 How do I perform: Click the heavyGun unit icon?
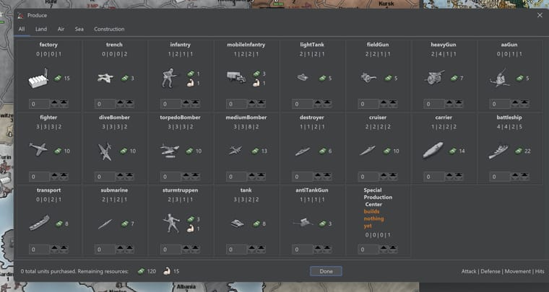(x=434, y=78)
